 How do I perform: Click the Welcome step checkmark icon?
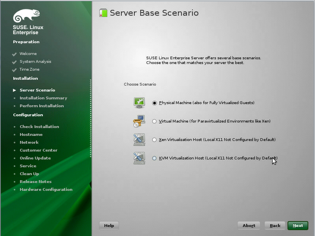point(14,54)
